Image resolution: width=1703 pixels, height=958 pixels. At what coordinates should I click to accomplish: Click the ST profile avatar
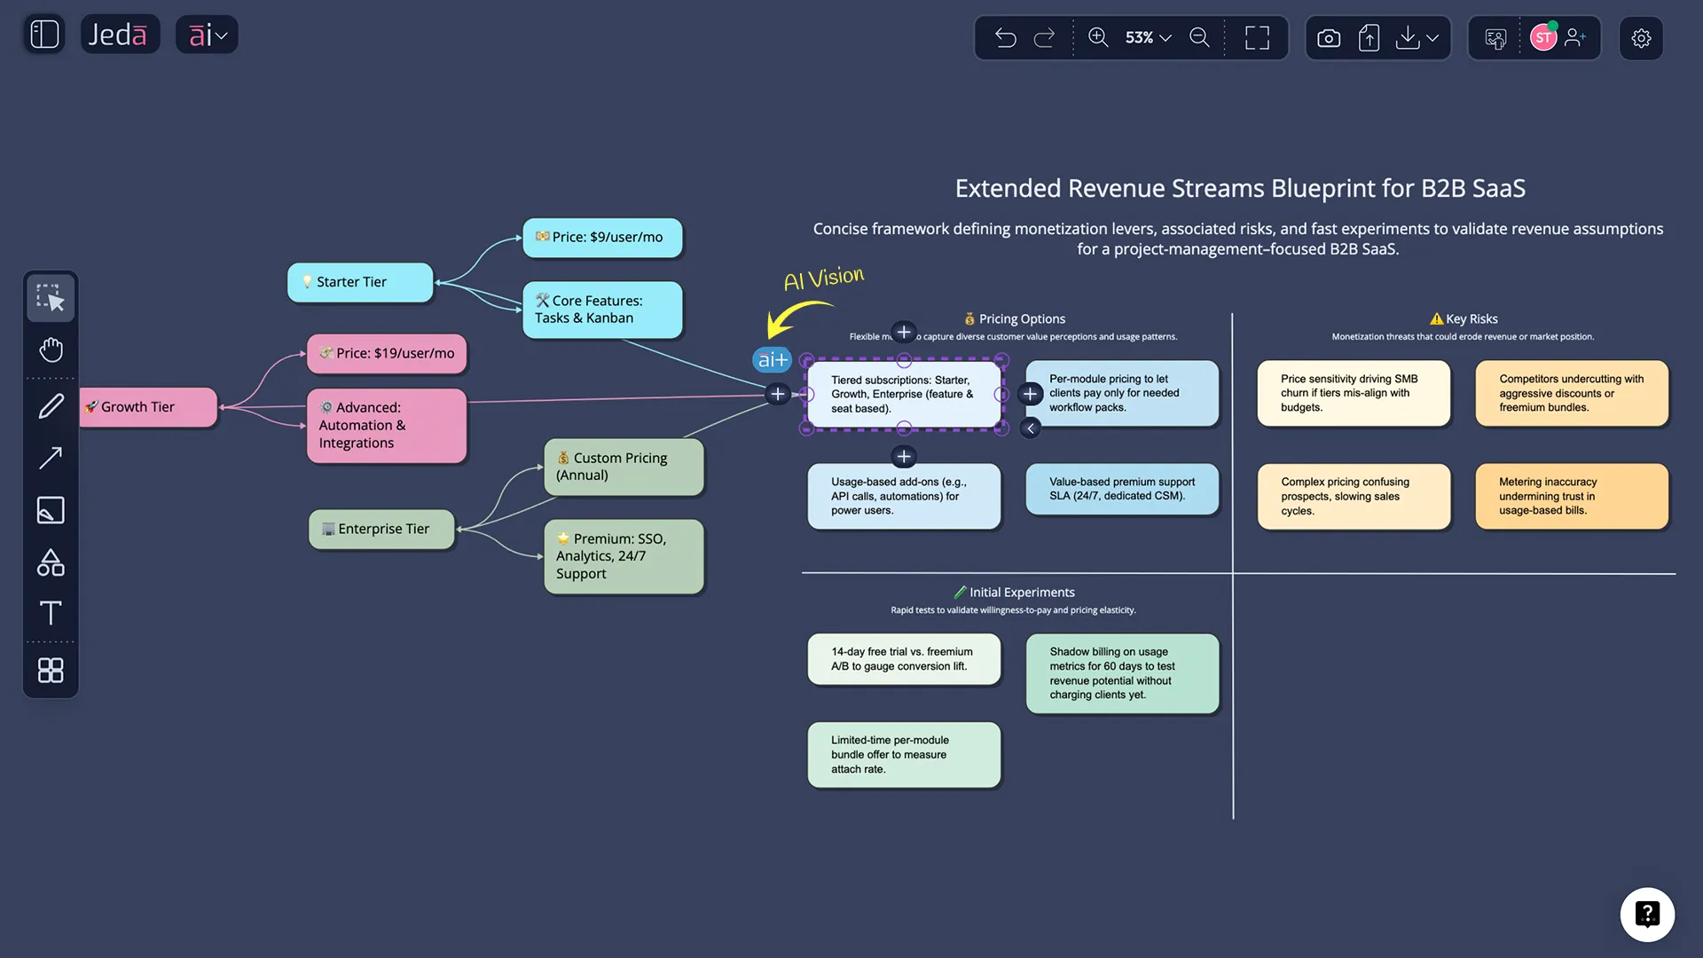(1545, 36)
